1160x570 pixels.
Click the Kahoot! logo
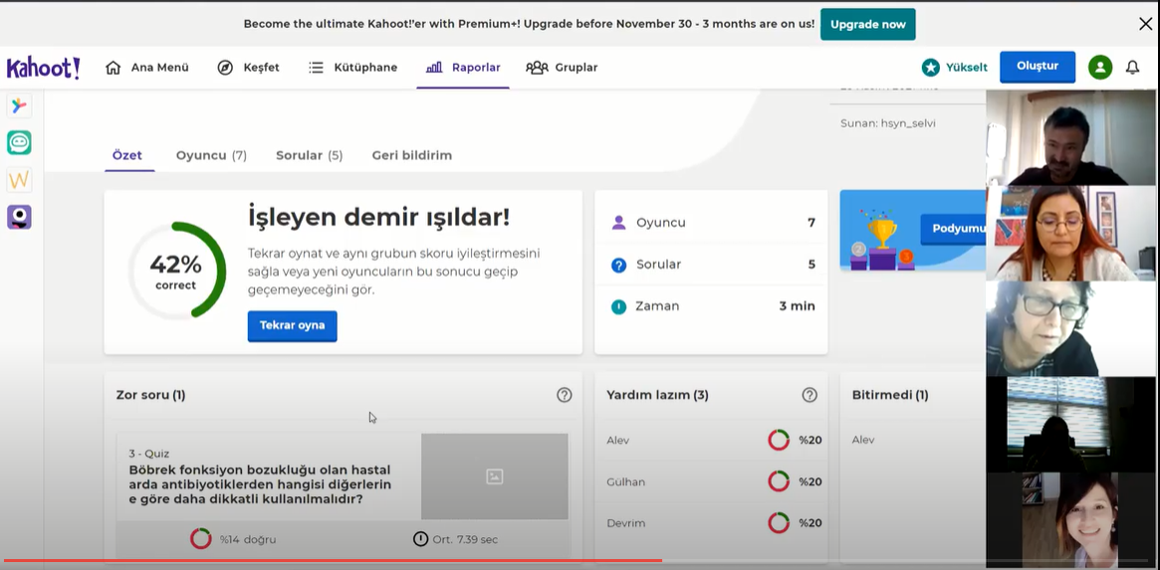click(43, 68)
